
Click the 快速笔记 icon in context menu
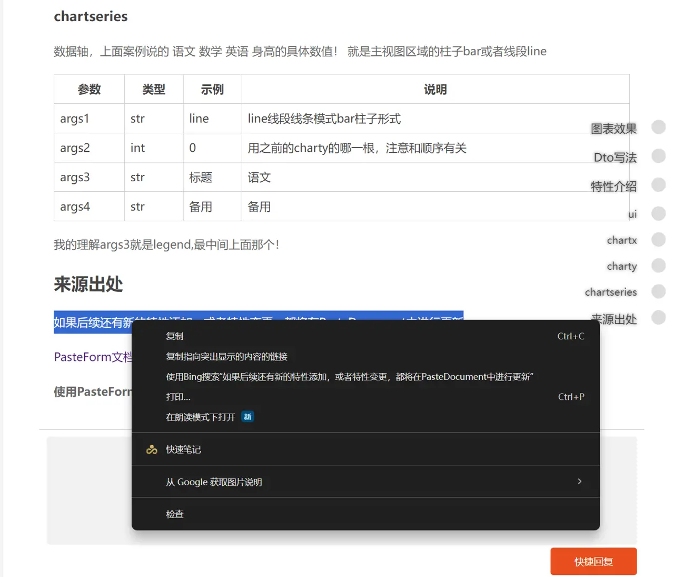point(152,449)
